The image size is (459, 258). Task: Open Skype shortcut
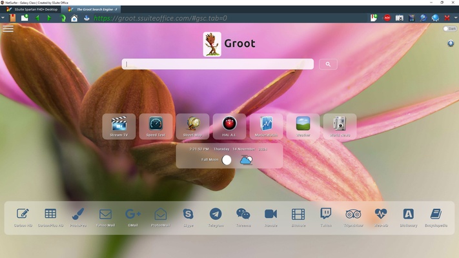pos(188,217)
